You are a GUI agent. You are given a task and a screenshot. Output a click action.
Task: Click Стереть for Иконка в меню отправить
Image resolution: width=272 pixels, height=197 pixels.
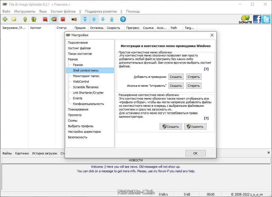point(194,86)
